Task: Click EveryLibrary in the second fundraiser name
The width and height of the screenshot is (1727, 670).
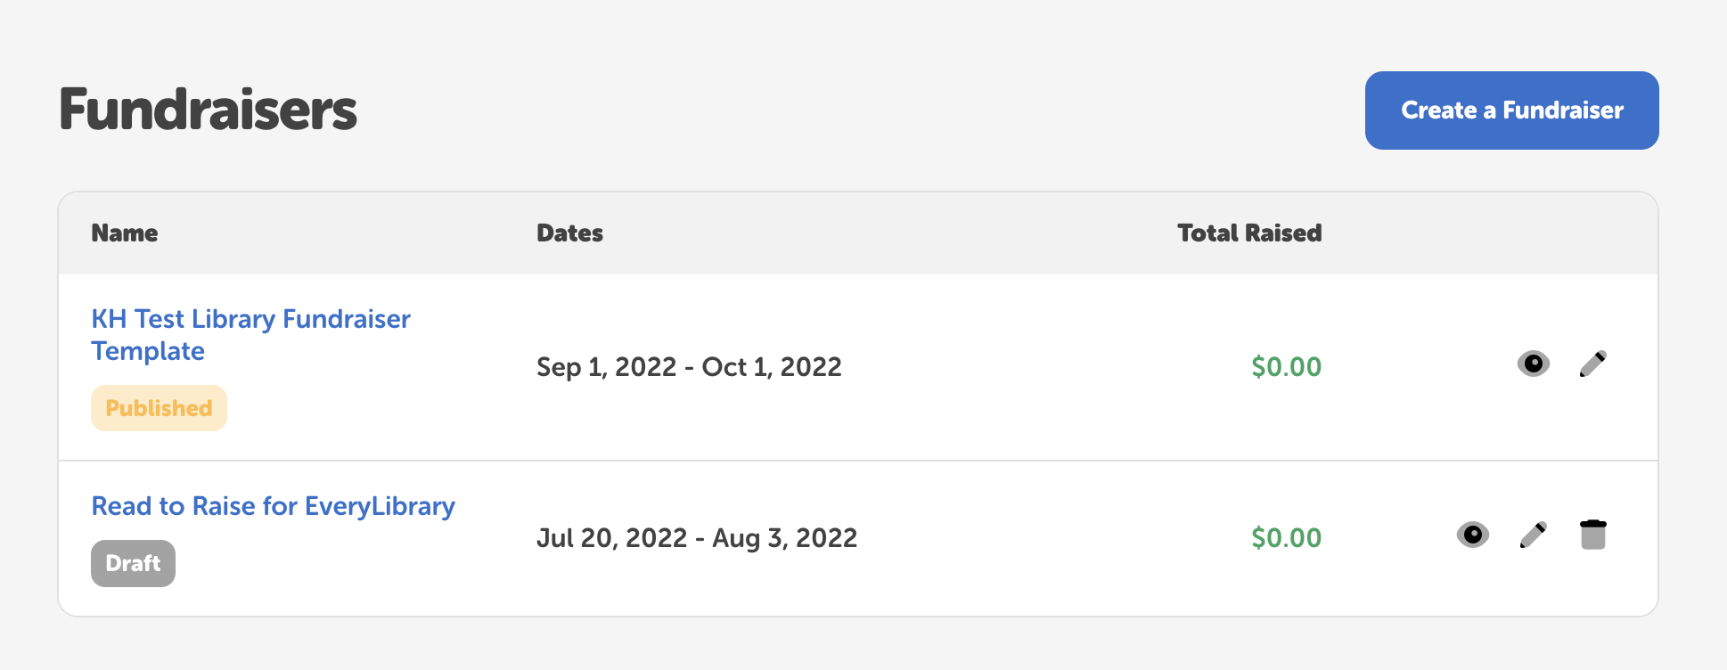Action: pyautogui.click(x=380, y=506)
